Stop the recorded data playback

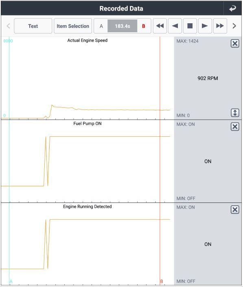190,26
